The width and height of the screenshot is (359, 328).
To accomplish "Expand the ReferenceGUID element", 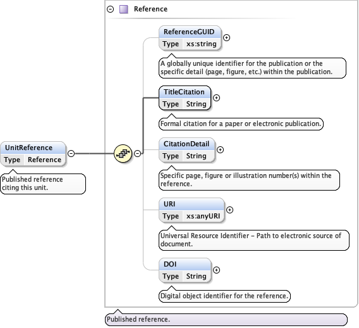I will [226, 37].
